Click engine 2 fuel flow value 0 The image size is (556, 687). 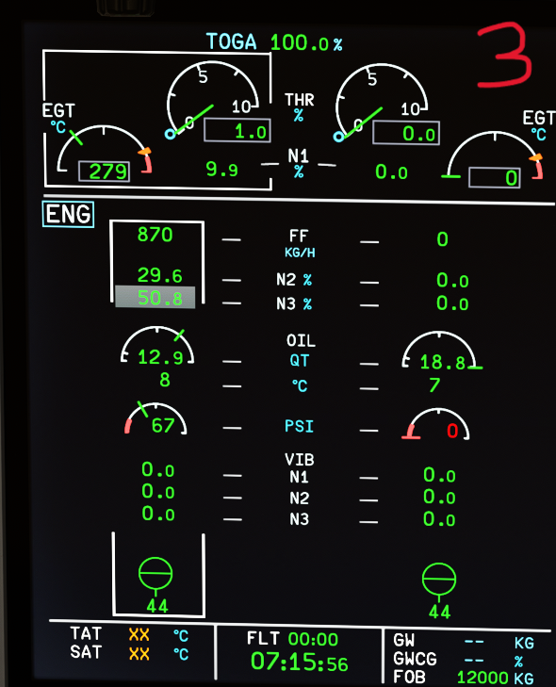(x=443, y=239)
